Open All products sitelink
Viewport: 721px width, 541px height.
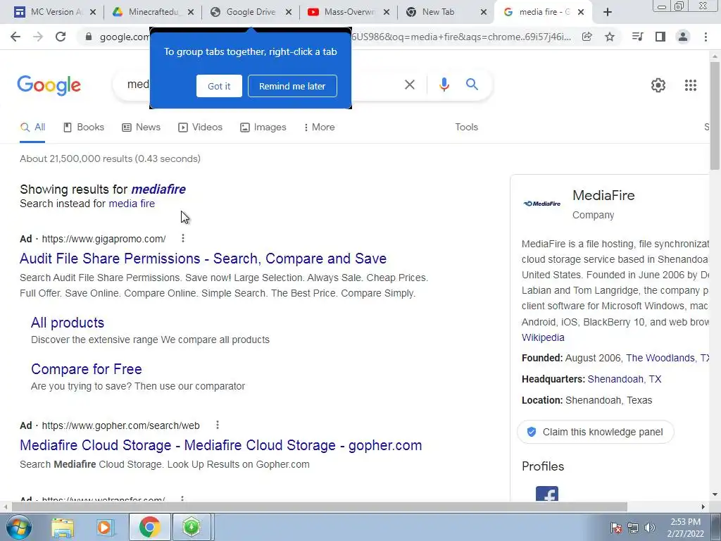coord(68,323)
